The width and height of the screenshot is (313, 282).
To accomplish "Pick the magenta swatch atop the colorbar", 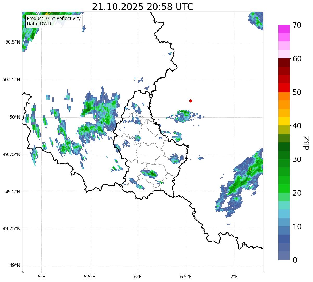I will (x=284, y=29).
